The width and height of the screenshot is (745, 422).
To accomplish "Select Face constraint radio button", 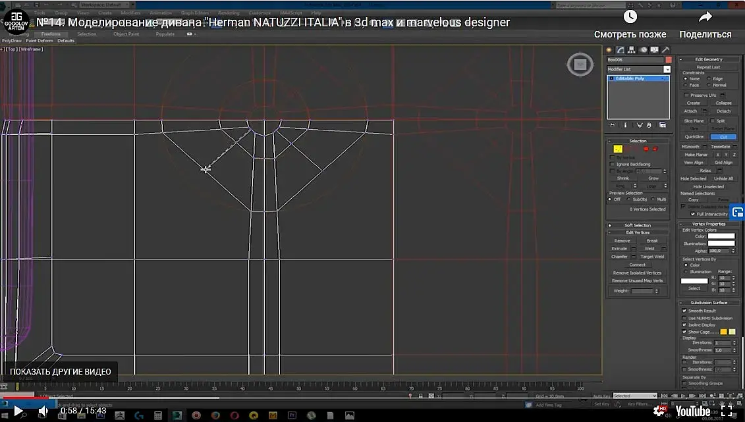I will pyautogui.click(x=685, y=85).
